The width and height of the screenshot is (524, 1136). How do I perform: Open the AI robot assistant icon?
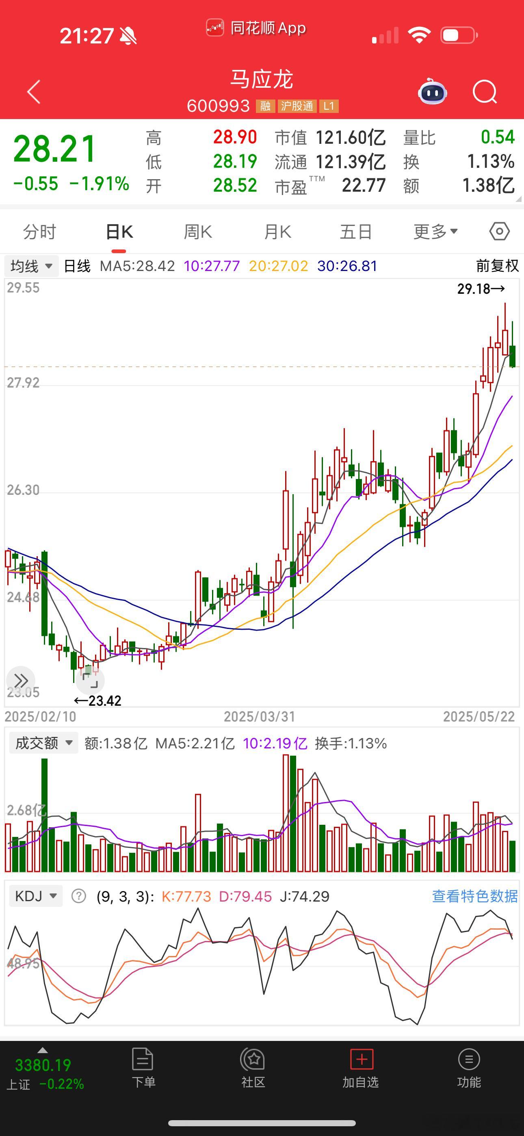pyautogui.click(x=432, y=91)
